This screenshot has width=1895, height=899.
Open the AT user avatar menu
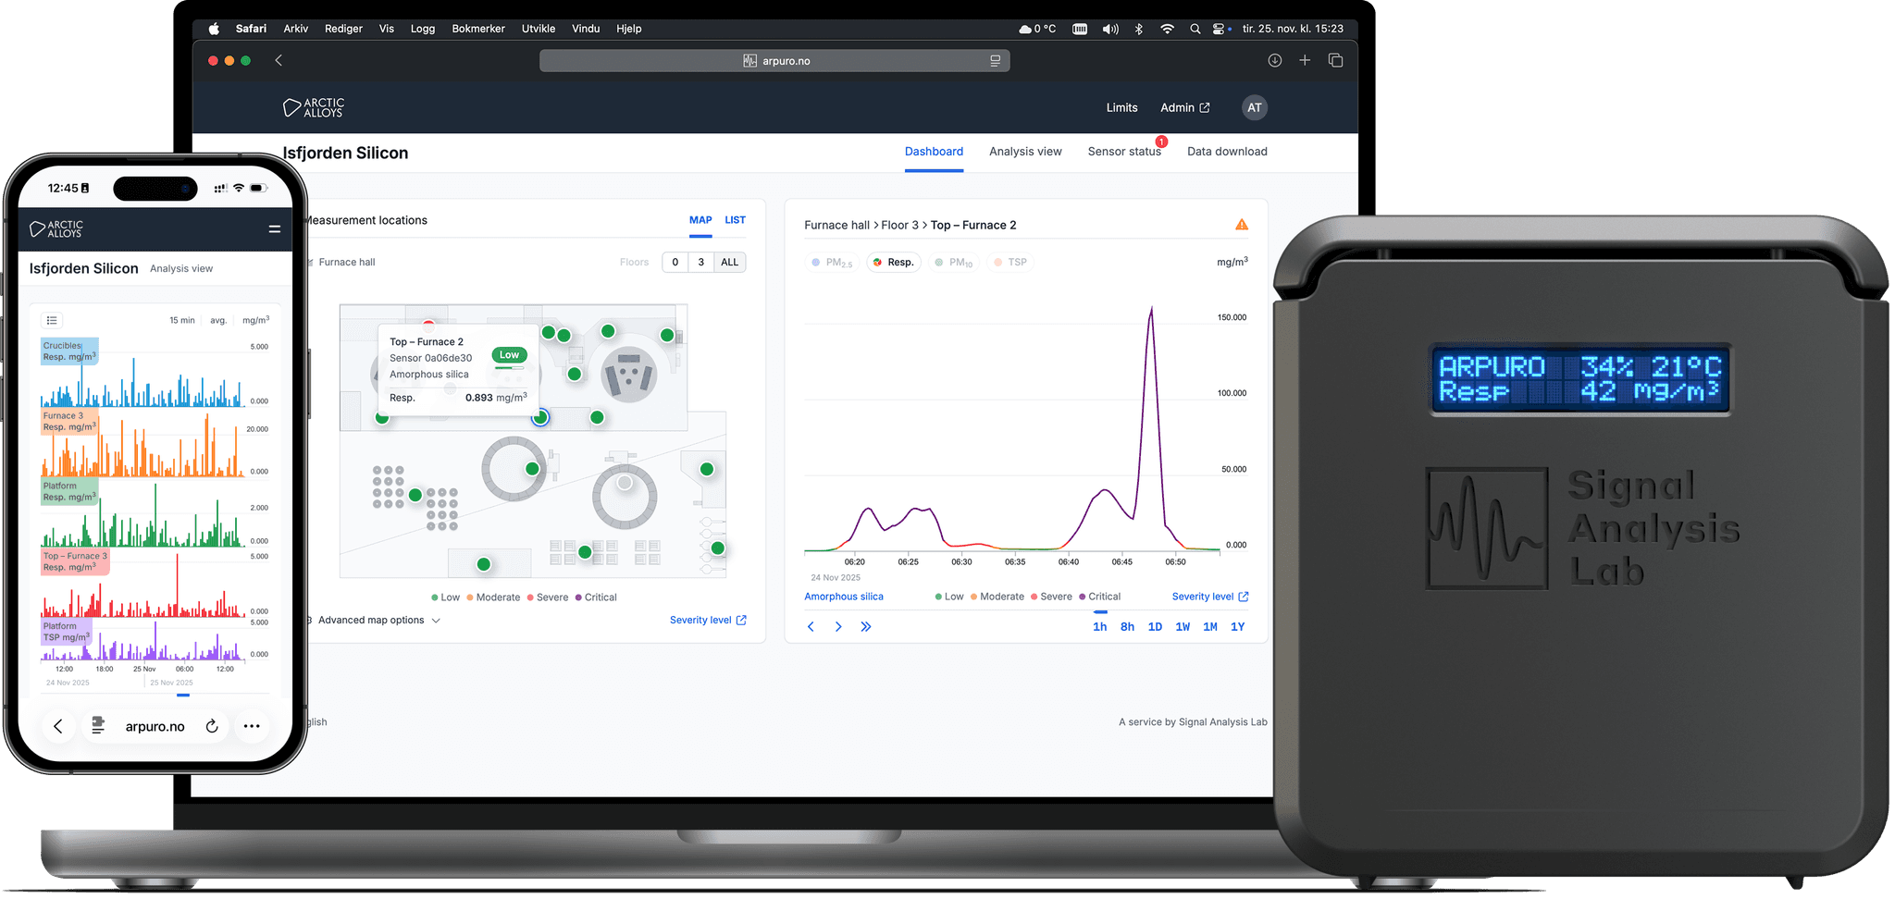tap(1254, 107)
